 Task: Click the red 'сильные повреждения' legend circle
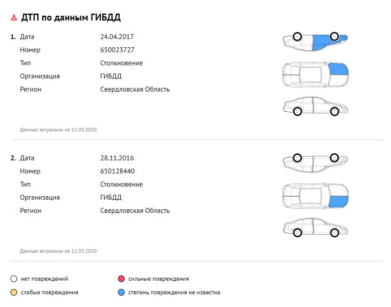[x=121, y=279]
